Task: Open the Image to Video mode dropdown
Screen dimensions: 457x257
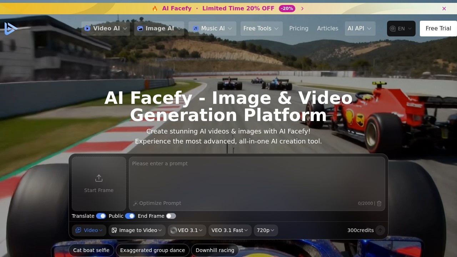Action: 137,230
